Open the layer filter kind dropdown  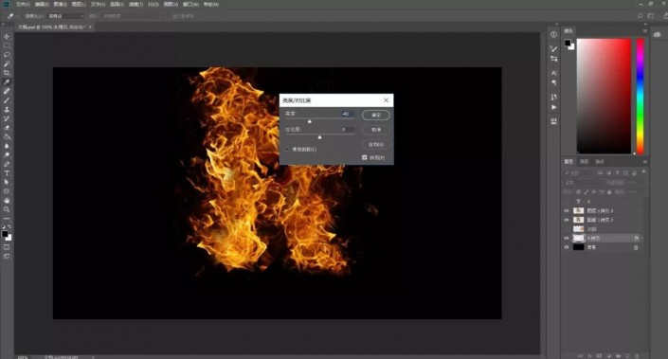pyautogui.click(x=579, y=173)
